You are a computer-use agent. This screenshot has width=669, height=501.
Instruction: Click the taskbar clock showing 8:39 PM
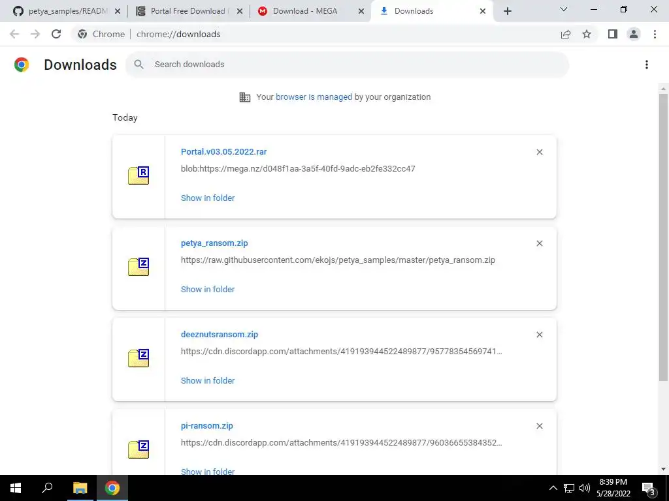613,488
